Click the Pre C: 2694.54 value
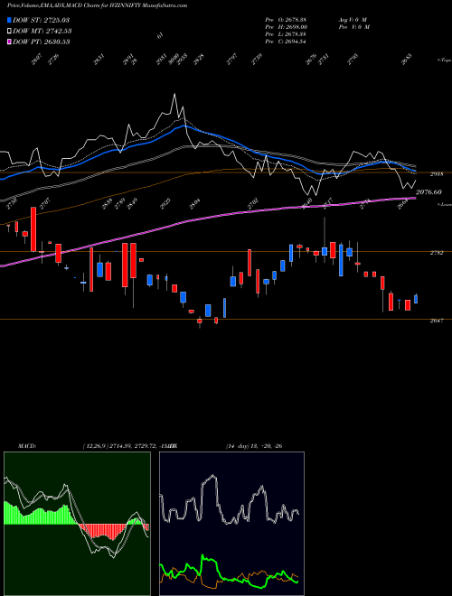The image size is (452, 596). [x=286, y=42]
